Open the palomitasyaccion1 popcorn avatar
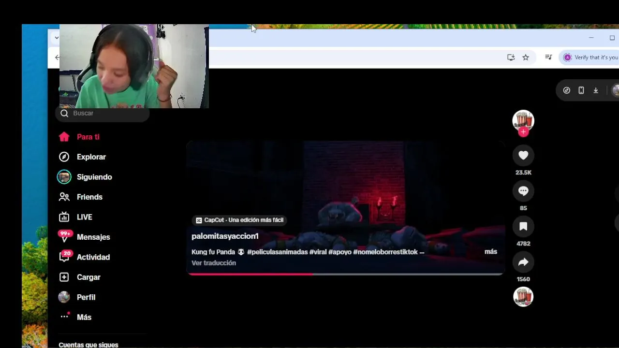619x348 pixels. pyautogui.click(x=523, y=120)
